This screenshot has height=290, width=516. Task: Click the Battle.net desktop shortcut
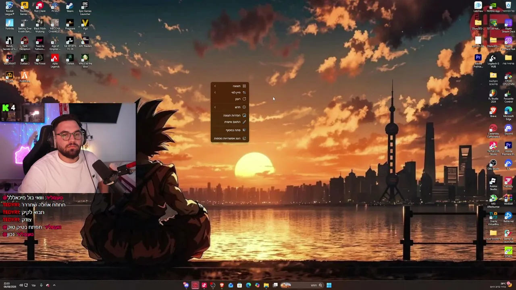(508, 217)
